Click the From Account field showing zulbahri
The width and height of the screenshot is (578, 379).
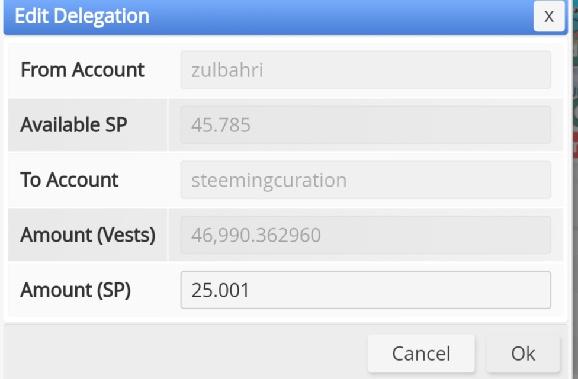[x=365, y=70]
